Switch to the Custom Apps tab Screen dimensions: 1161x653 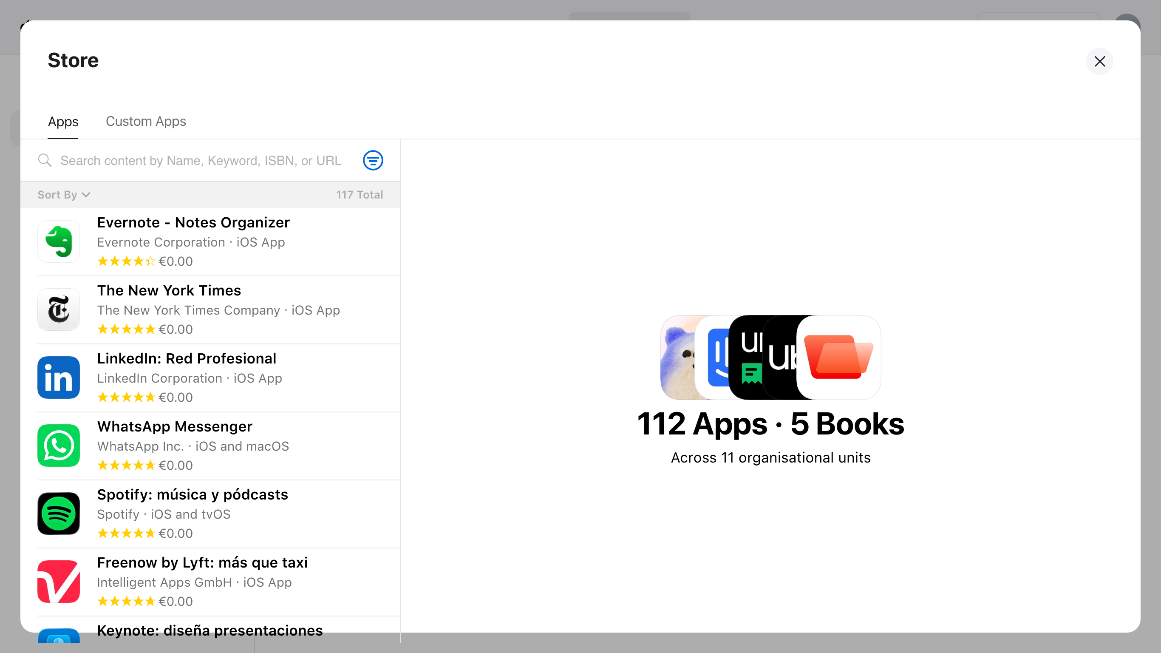point(146,122)
